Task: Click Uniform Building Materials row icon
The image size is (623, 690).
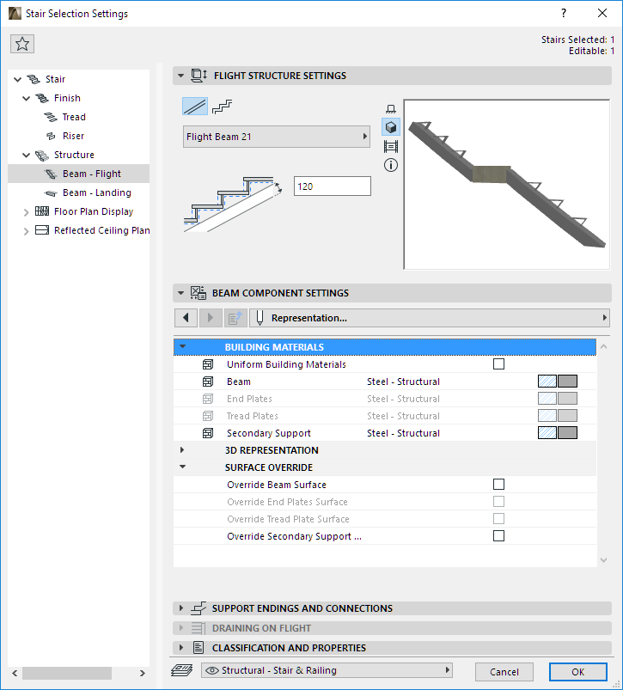Action: [x=208, y=364]
